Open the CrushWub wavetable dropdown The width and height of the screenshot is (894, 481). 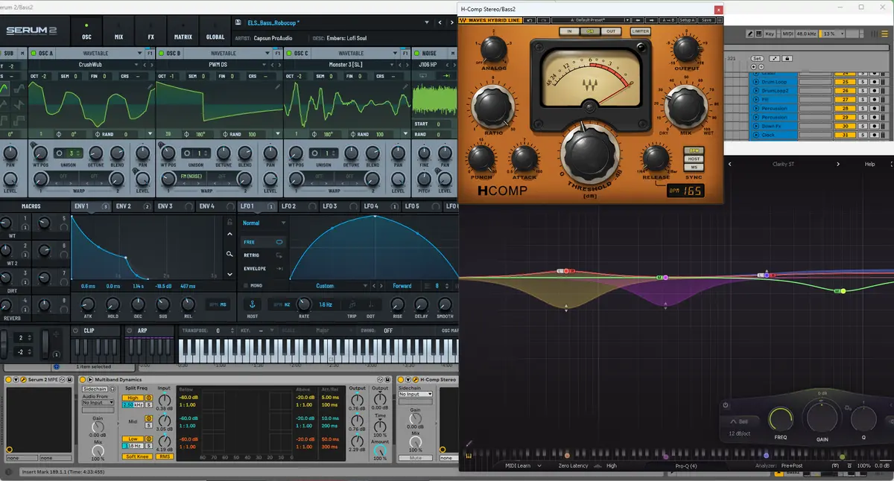tap(89, 65)
